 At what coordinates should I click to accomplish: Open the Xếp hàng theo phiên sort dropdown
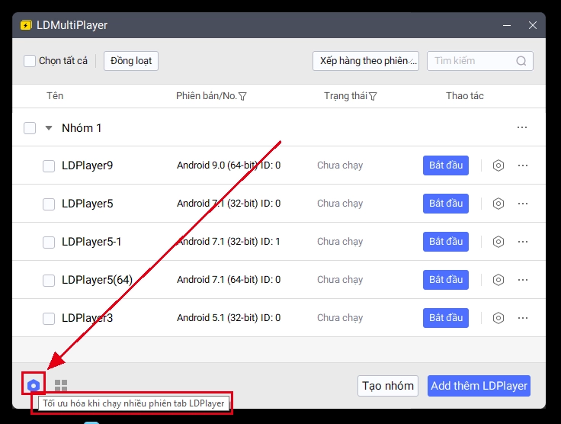pos(365,61)
